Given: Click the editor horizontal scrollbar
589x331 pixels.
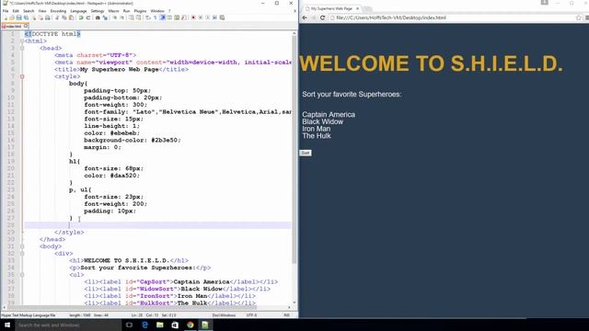Looking at the screenshot, I should (x=132, y=308).
